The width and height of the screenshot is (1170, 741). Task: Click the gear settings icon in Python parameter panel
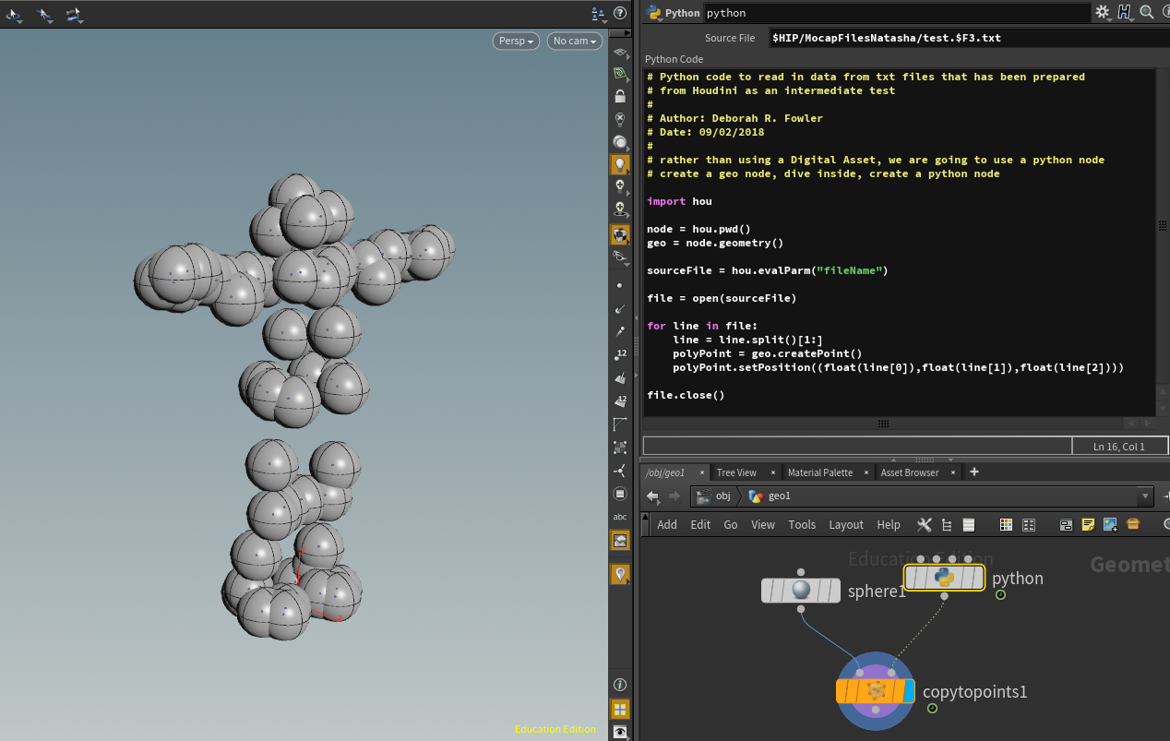coord(1102,12)
